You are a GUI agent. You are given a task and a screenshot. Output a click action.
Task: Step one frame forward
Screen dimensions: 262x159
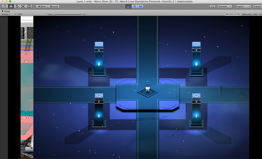click(140, 6)
